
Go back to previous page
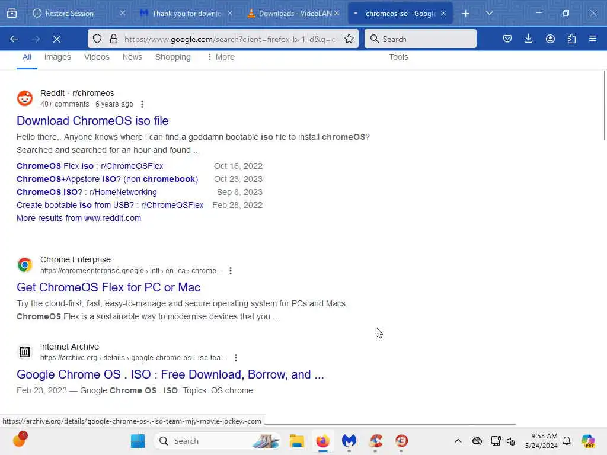tap(14, 39)
